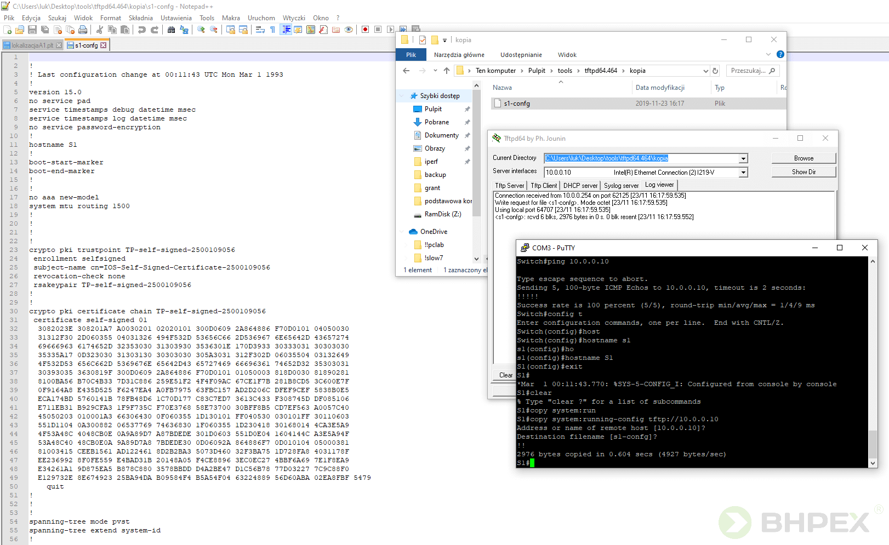Viewport: 889px width, 545px height.
Task: Open the Replace dialog toolbar icon
Action: click(184, 30)
